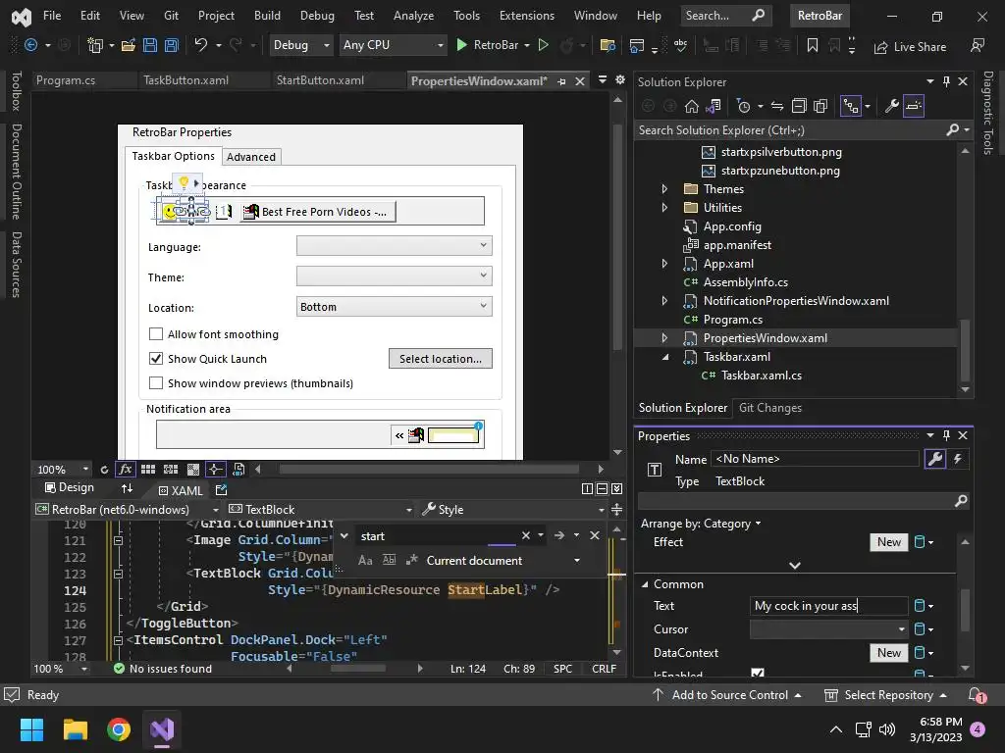Toggle Match Case Aa option in find box
This screenshot has width=1005, height=753.
click(x=365, y=560)
